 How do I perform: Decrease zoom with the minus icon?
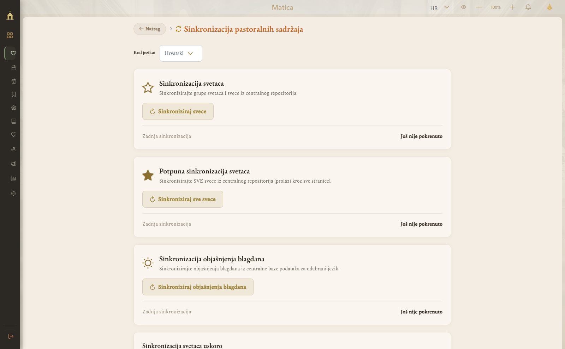(479, 7)
